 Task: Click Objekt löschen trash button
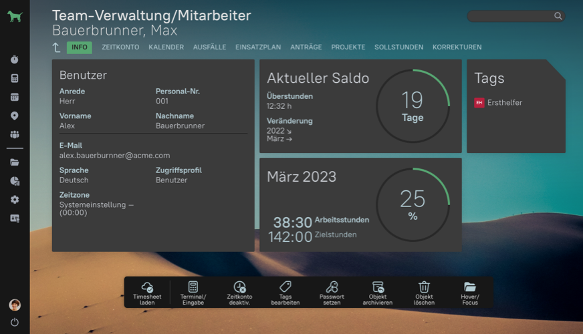pos(424,293)
